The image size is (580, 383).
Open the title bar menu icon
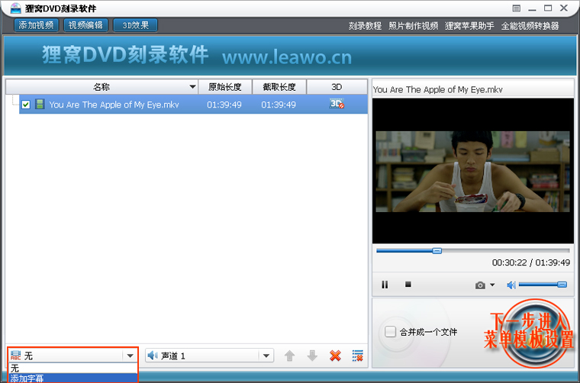click(x=517, y=8)
